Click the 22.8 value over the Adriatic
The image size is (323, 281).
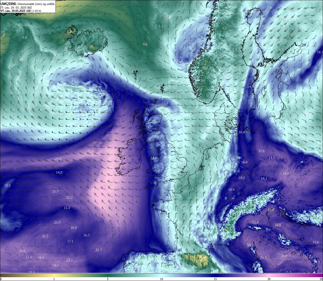pyautogui.click(x=278, y=225)
